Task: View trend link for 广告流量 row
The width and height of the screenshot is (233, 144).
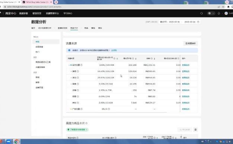Action: (186, 109)
